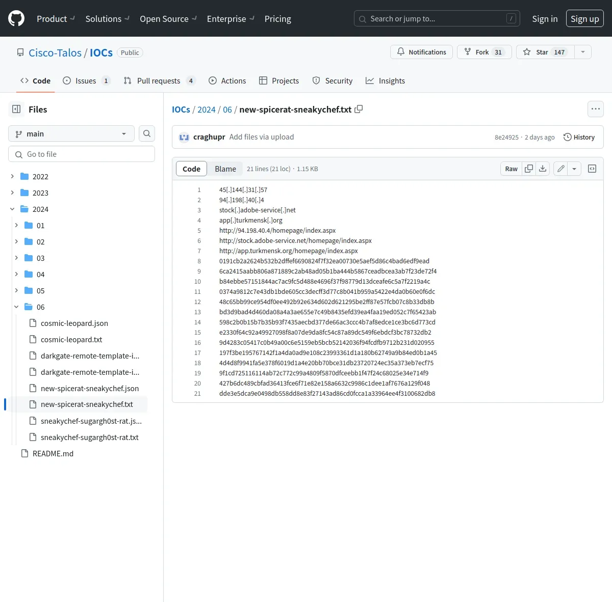Open the star lists dropdown arrow

(x=583, y=52)
